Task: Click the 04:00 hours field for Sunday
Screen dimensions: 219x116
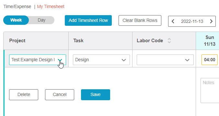Action: point(210,60)
